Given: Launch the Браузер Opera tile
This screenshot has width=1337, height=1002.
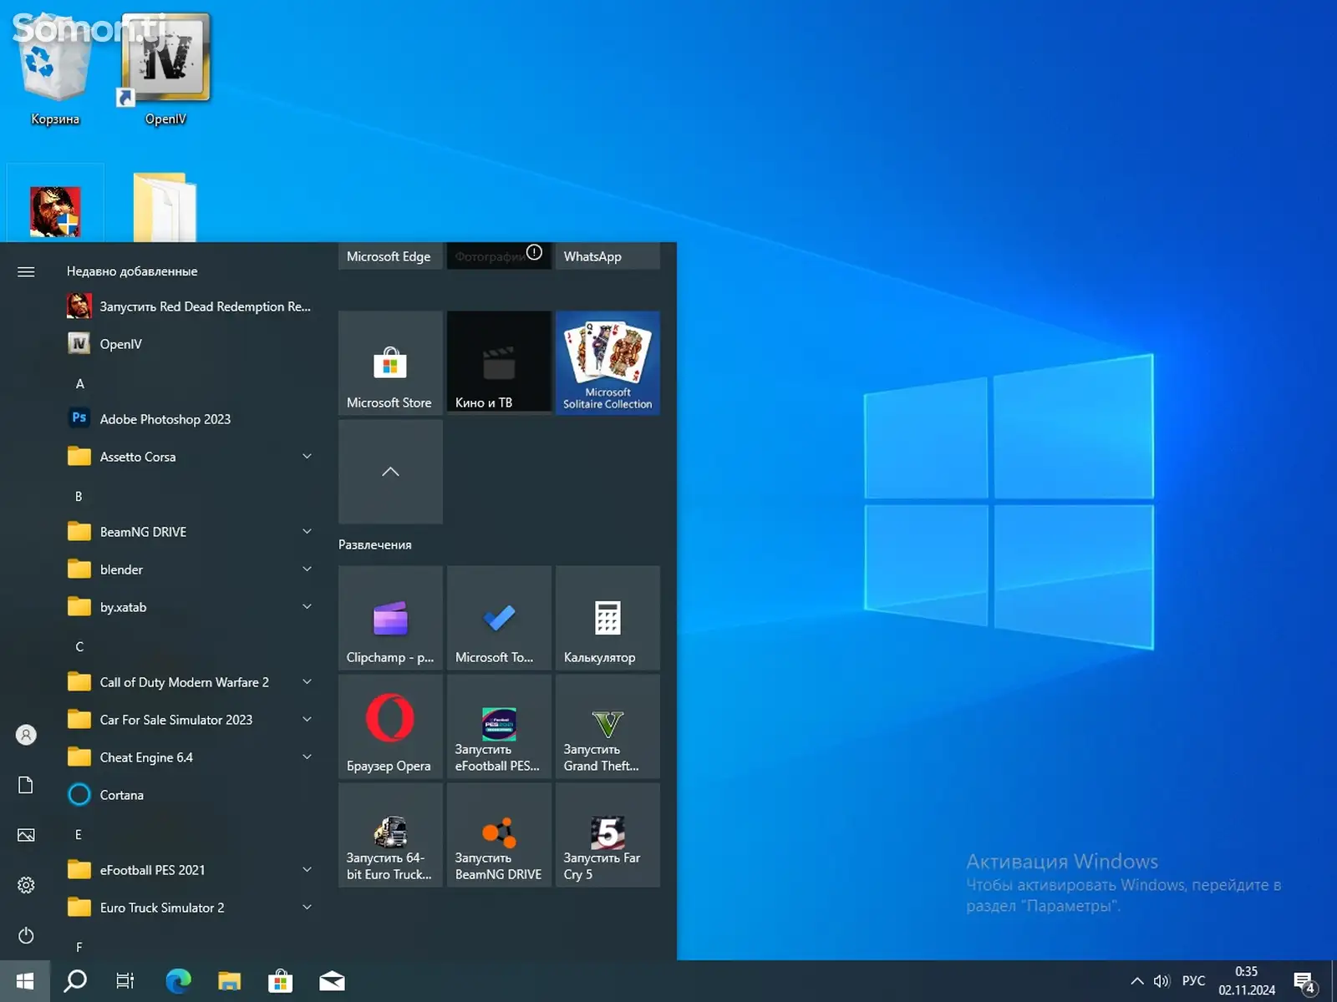Looking at the screenshot, I should click(390, 726).
